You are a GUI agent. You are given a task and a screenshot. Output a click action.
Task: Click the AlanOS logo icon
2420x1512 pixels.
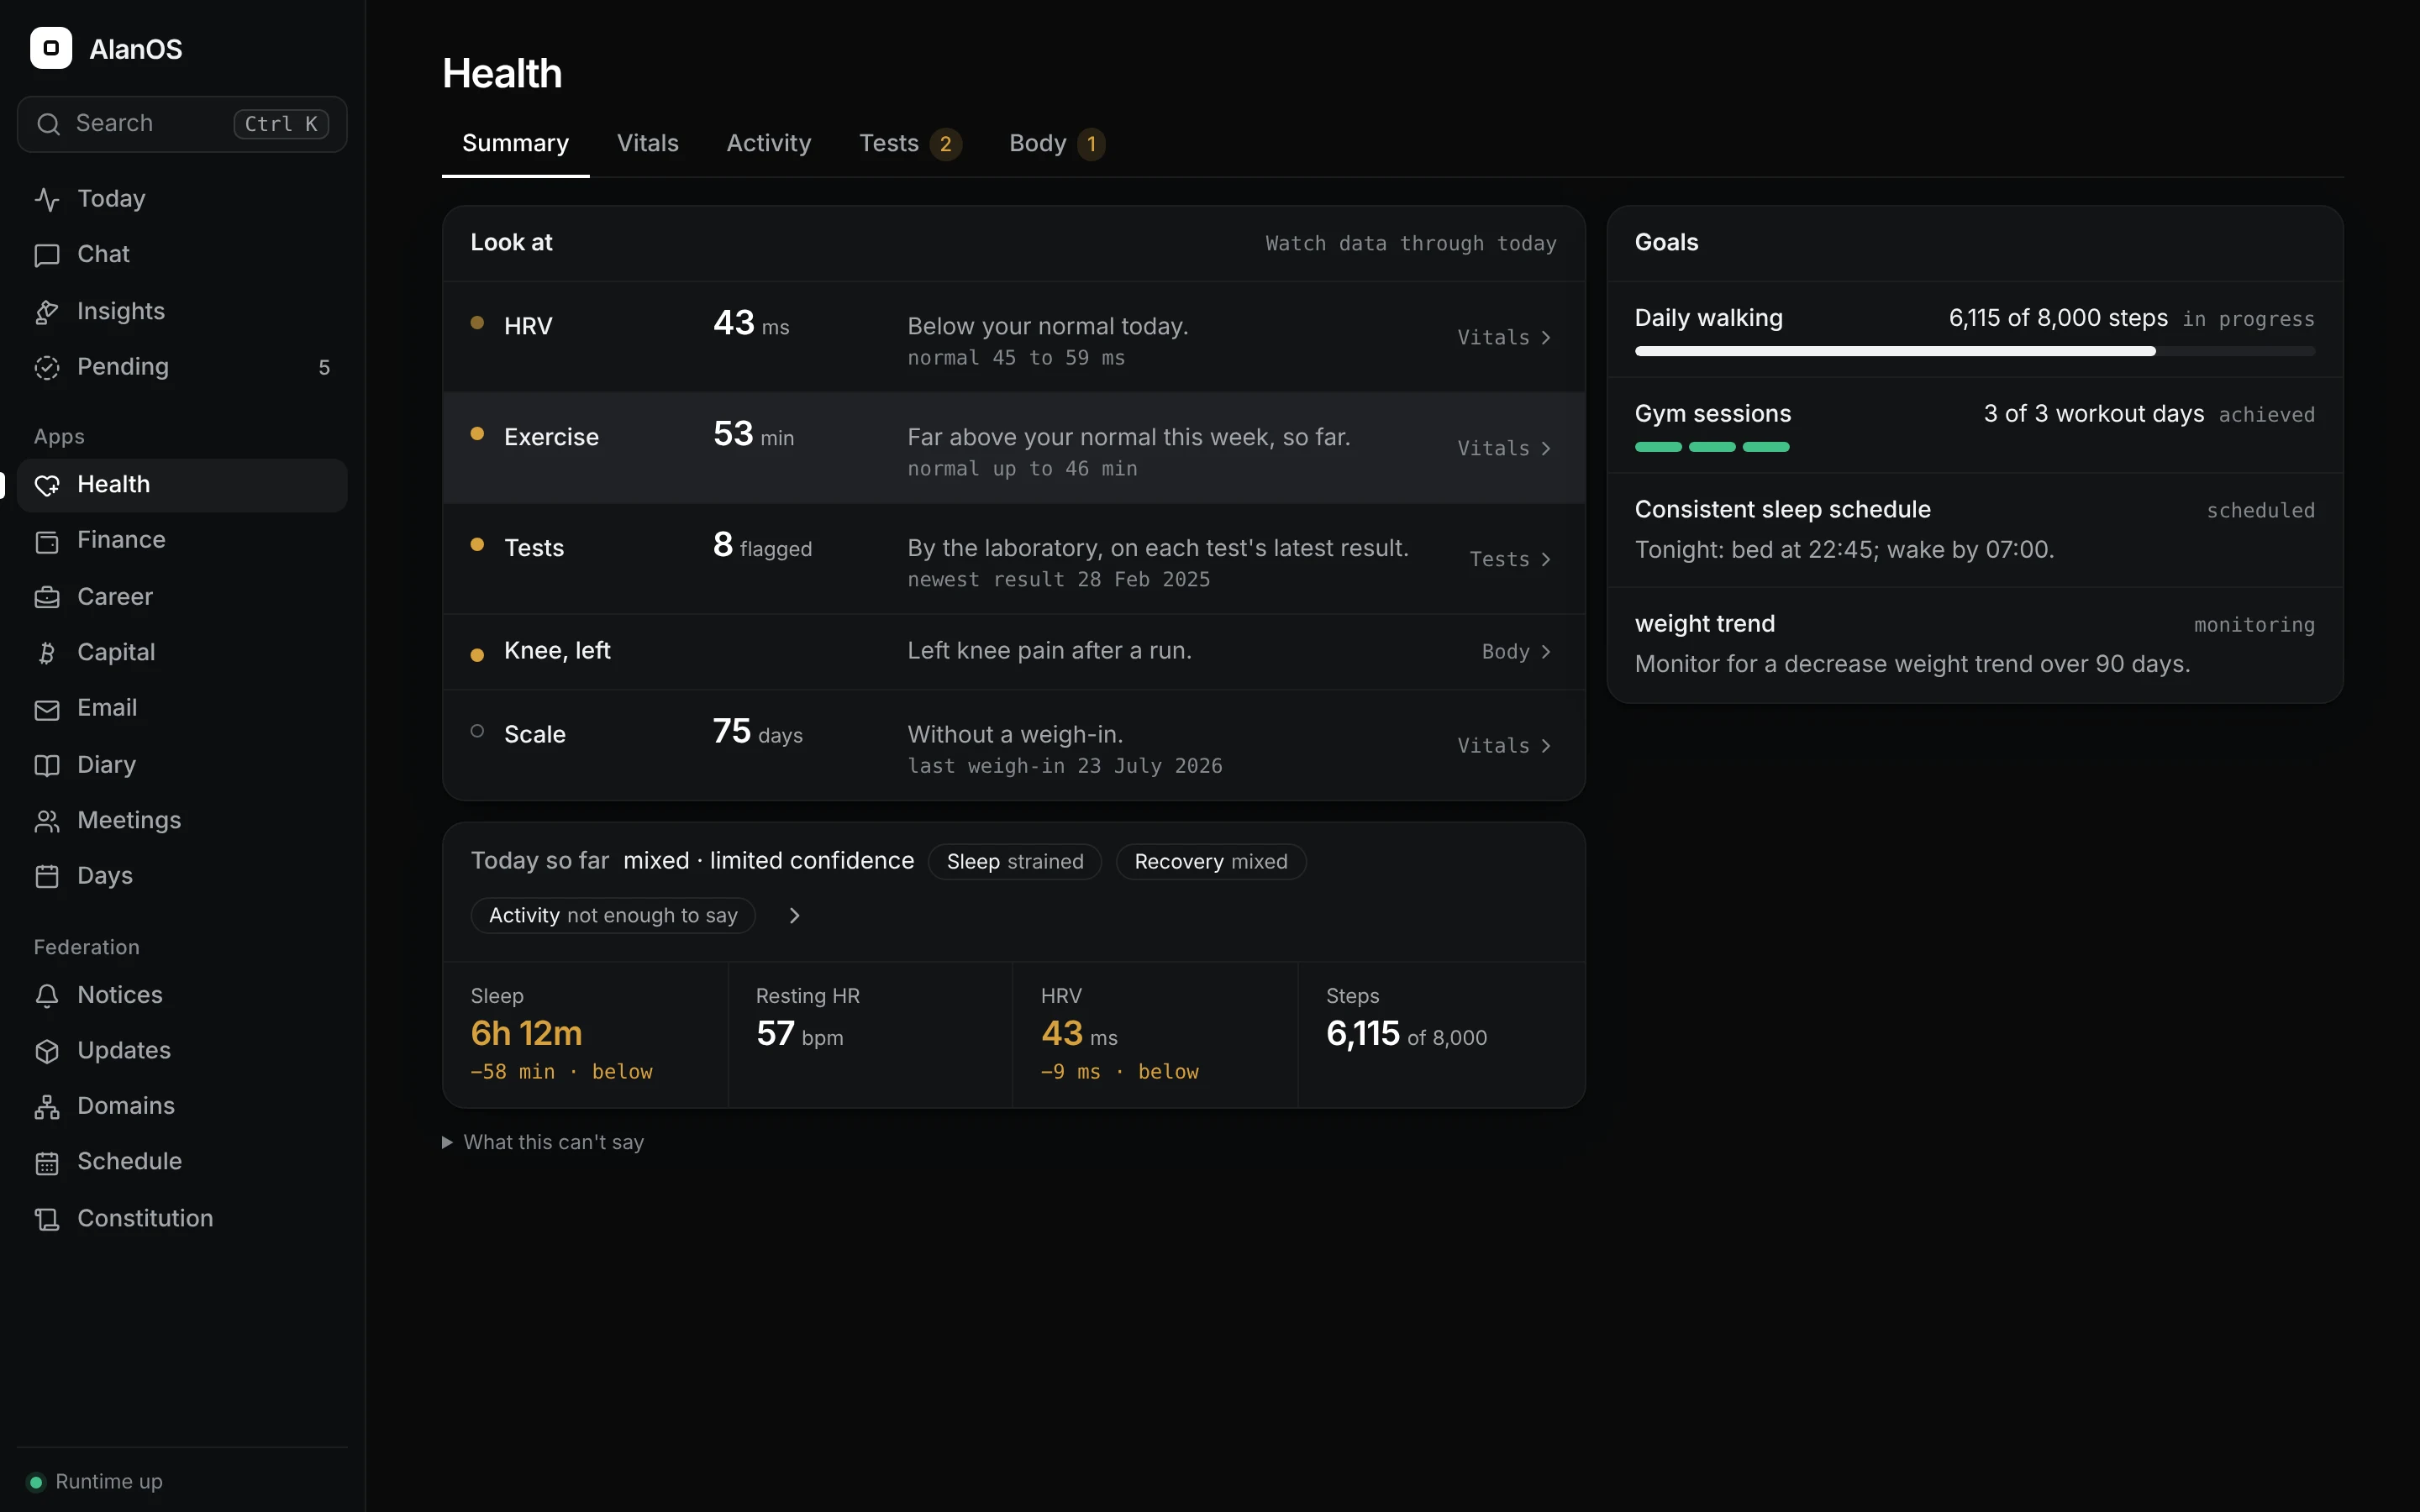51,48
